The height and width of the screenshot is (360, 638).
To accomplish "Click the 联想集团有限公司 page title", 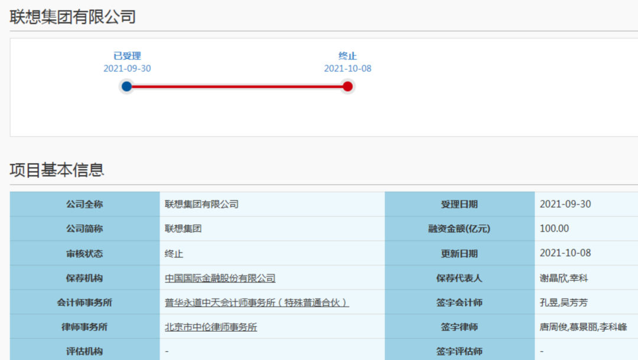I will [x=73, y=17].
